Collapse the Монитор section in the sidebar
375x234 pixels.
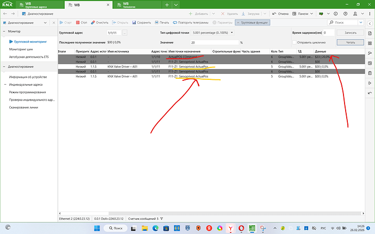point(4,31)
